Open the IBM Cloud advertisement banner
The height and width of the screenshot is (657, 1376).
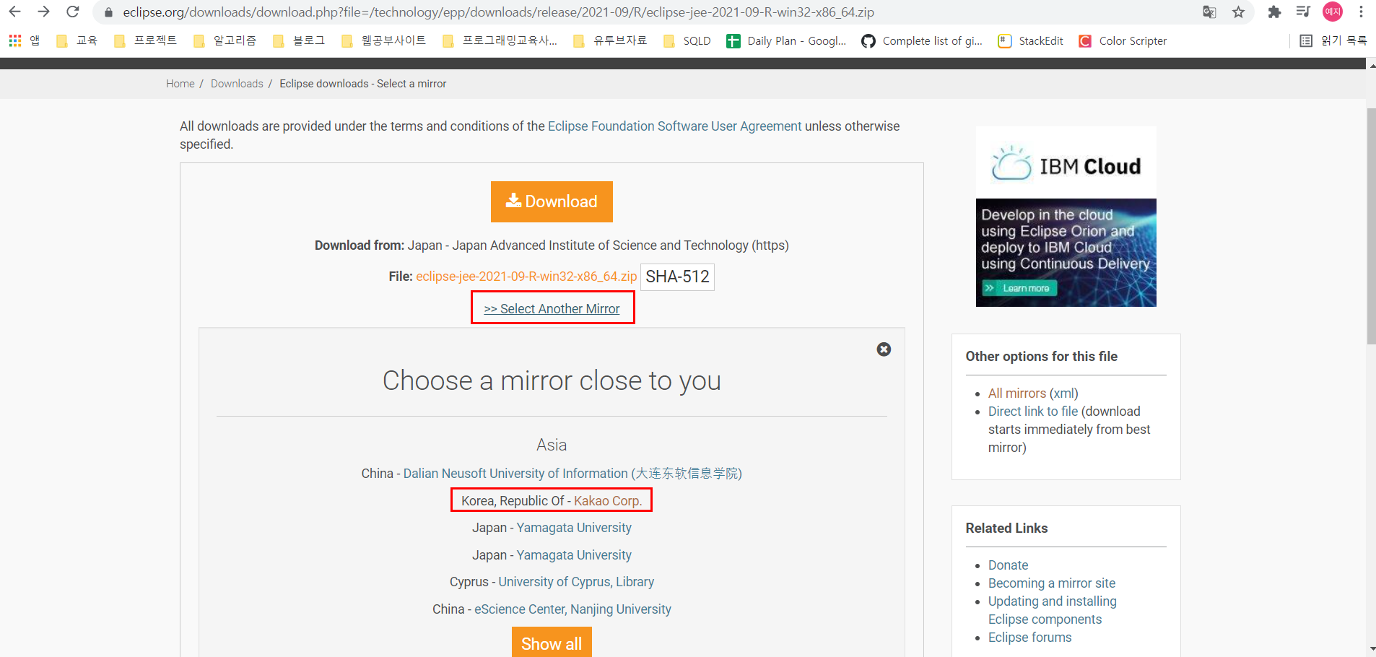[x=1066, y=217]
